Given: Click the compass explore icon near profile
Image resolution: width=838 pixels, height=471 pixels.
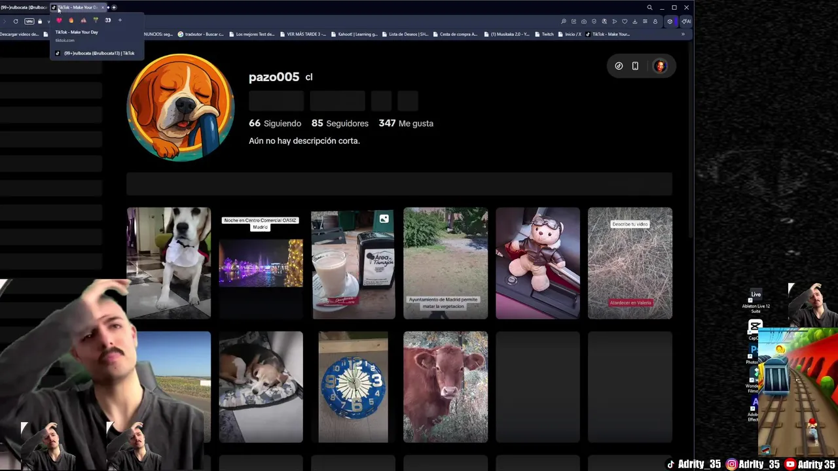Looking at the screenshot, I should (x=619, y=66).
